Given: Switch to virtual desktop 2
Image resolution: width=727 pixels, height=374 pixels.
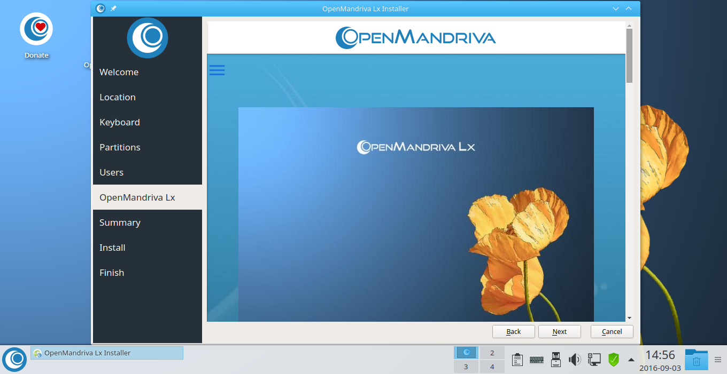Looking at the screenshot, I should (492, 352).
